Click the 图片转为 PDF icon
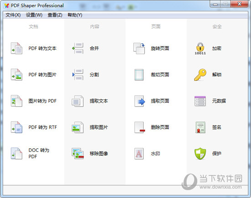 click(16, 101)
